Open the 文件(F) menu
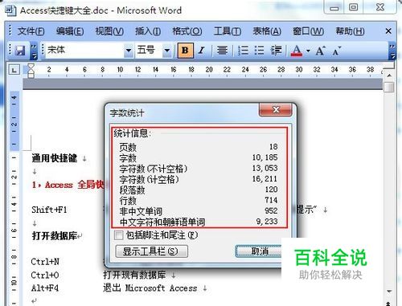 tap(31, 31)
